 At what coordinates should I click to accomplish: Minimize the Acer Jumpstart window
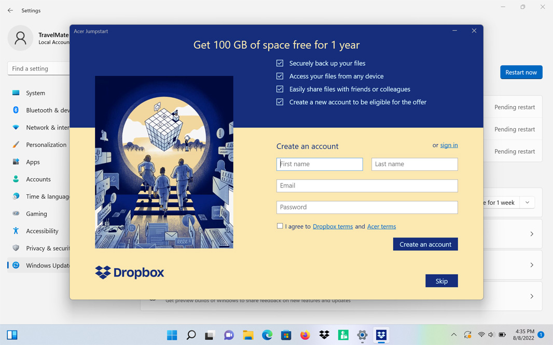tap(455, 31)
